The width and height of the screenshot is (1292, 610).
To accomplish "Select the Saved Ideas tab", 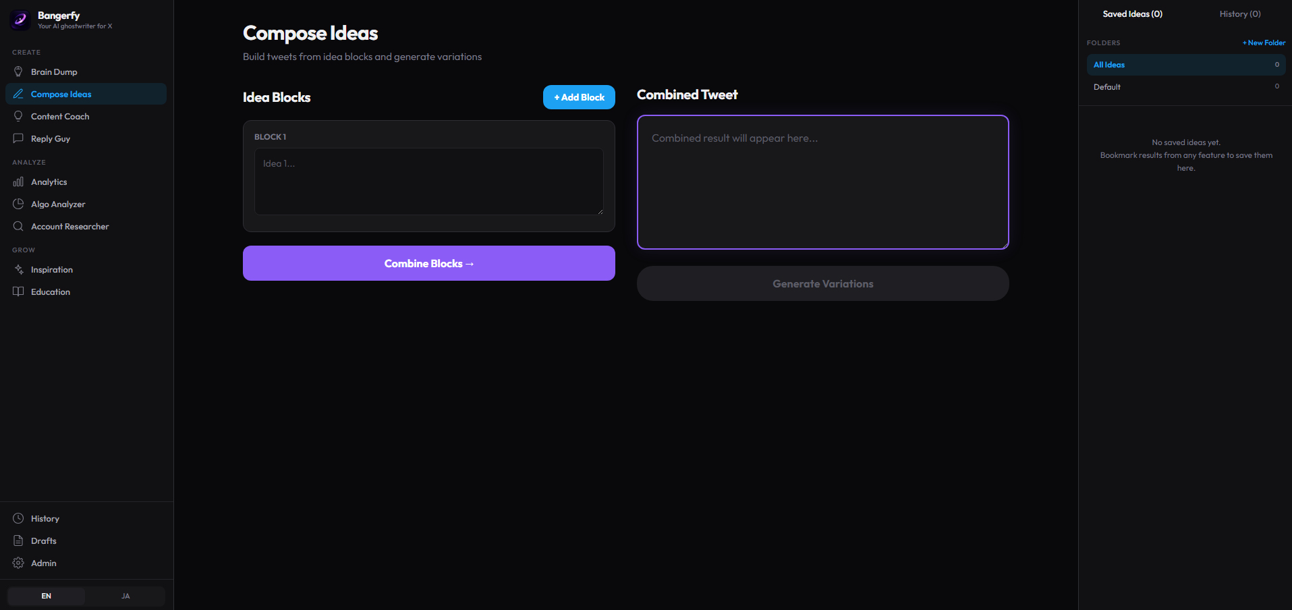I will pos(1133,13).
